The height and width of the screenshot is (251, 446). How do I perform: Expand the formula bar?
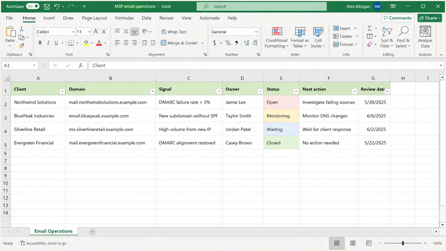pyautogui.click(x=441, y=65)
